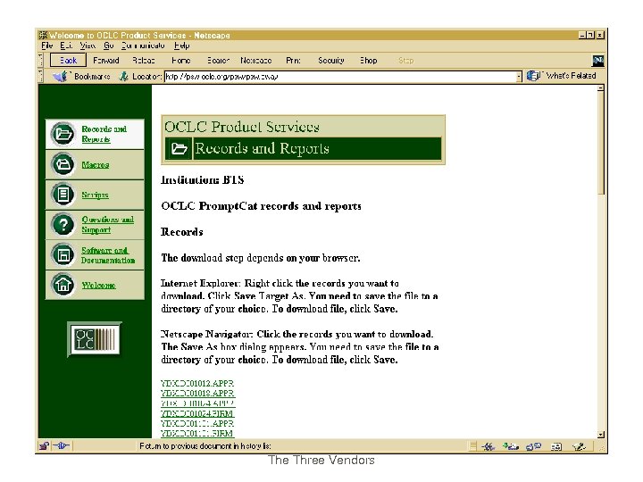Click the Software and Documentation link
643x482 pixels.
coord(108,255)
